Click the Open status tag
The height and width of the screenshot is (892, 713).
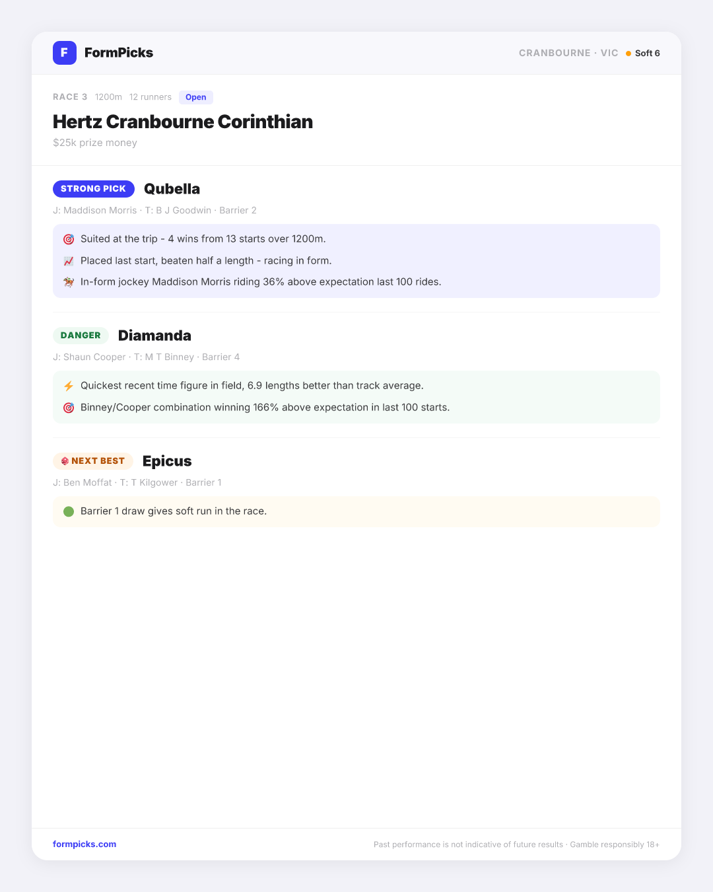tap(196, 97)
